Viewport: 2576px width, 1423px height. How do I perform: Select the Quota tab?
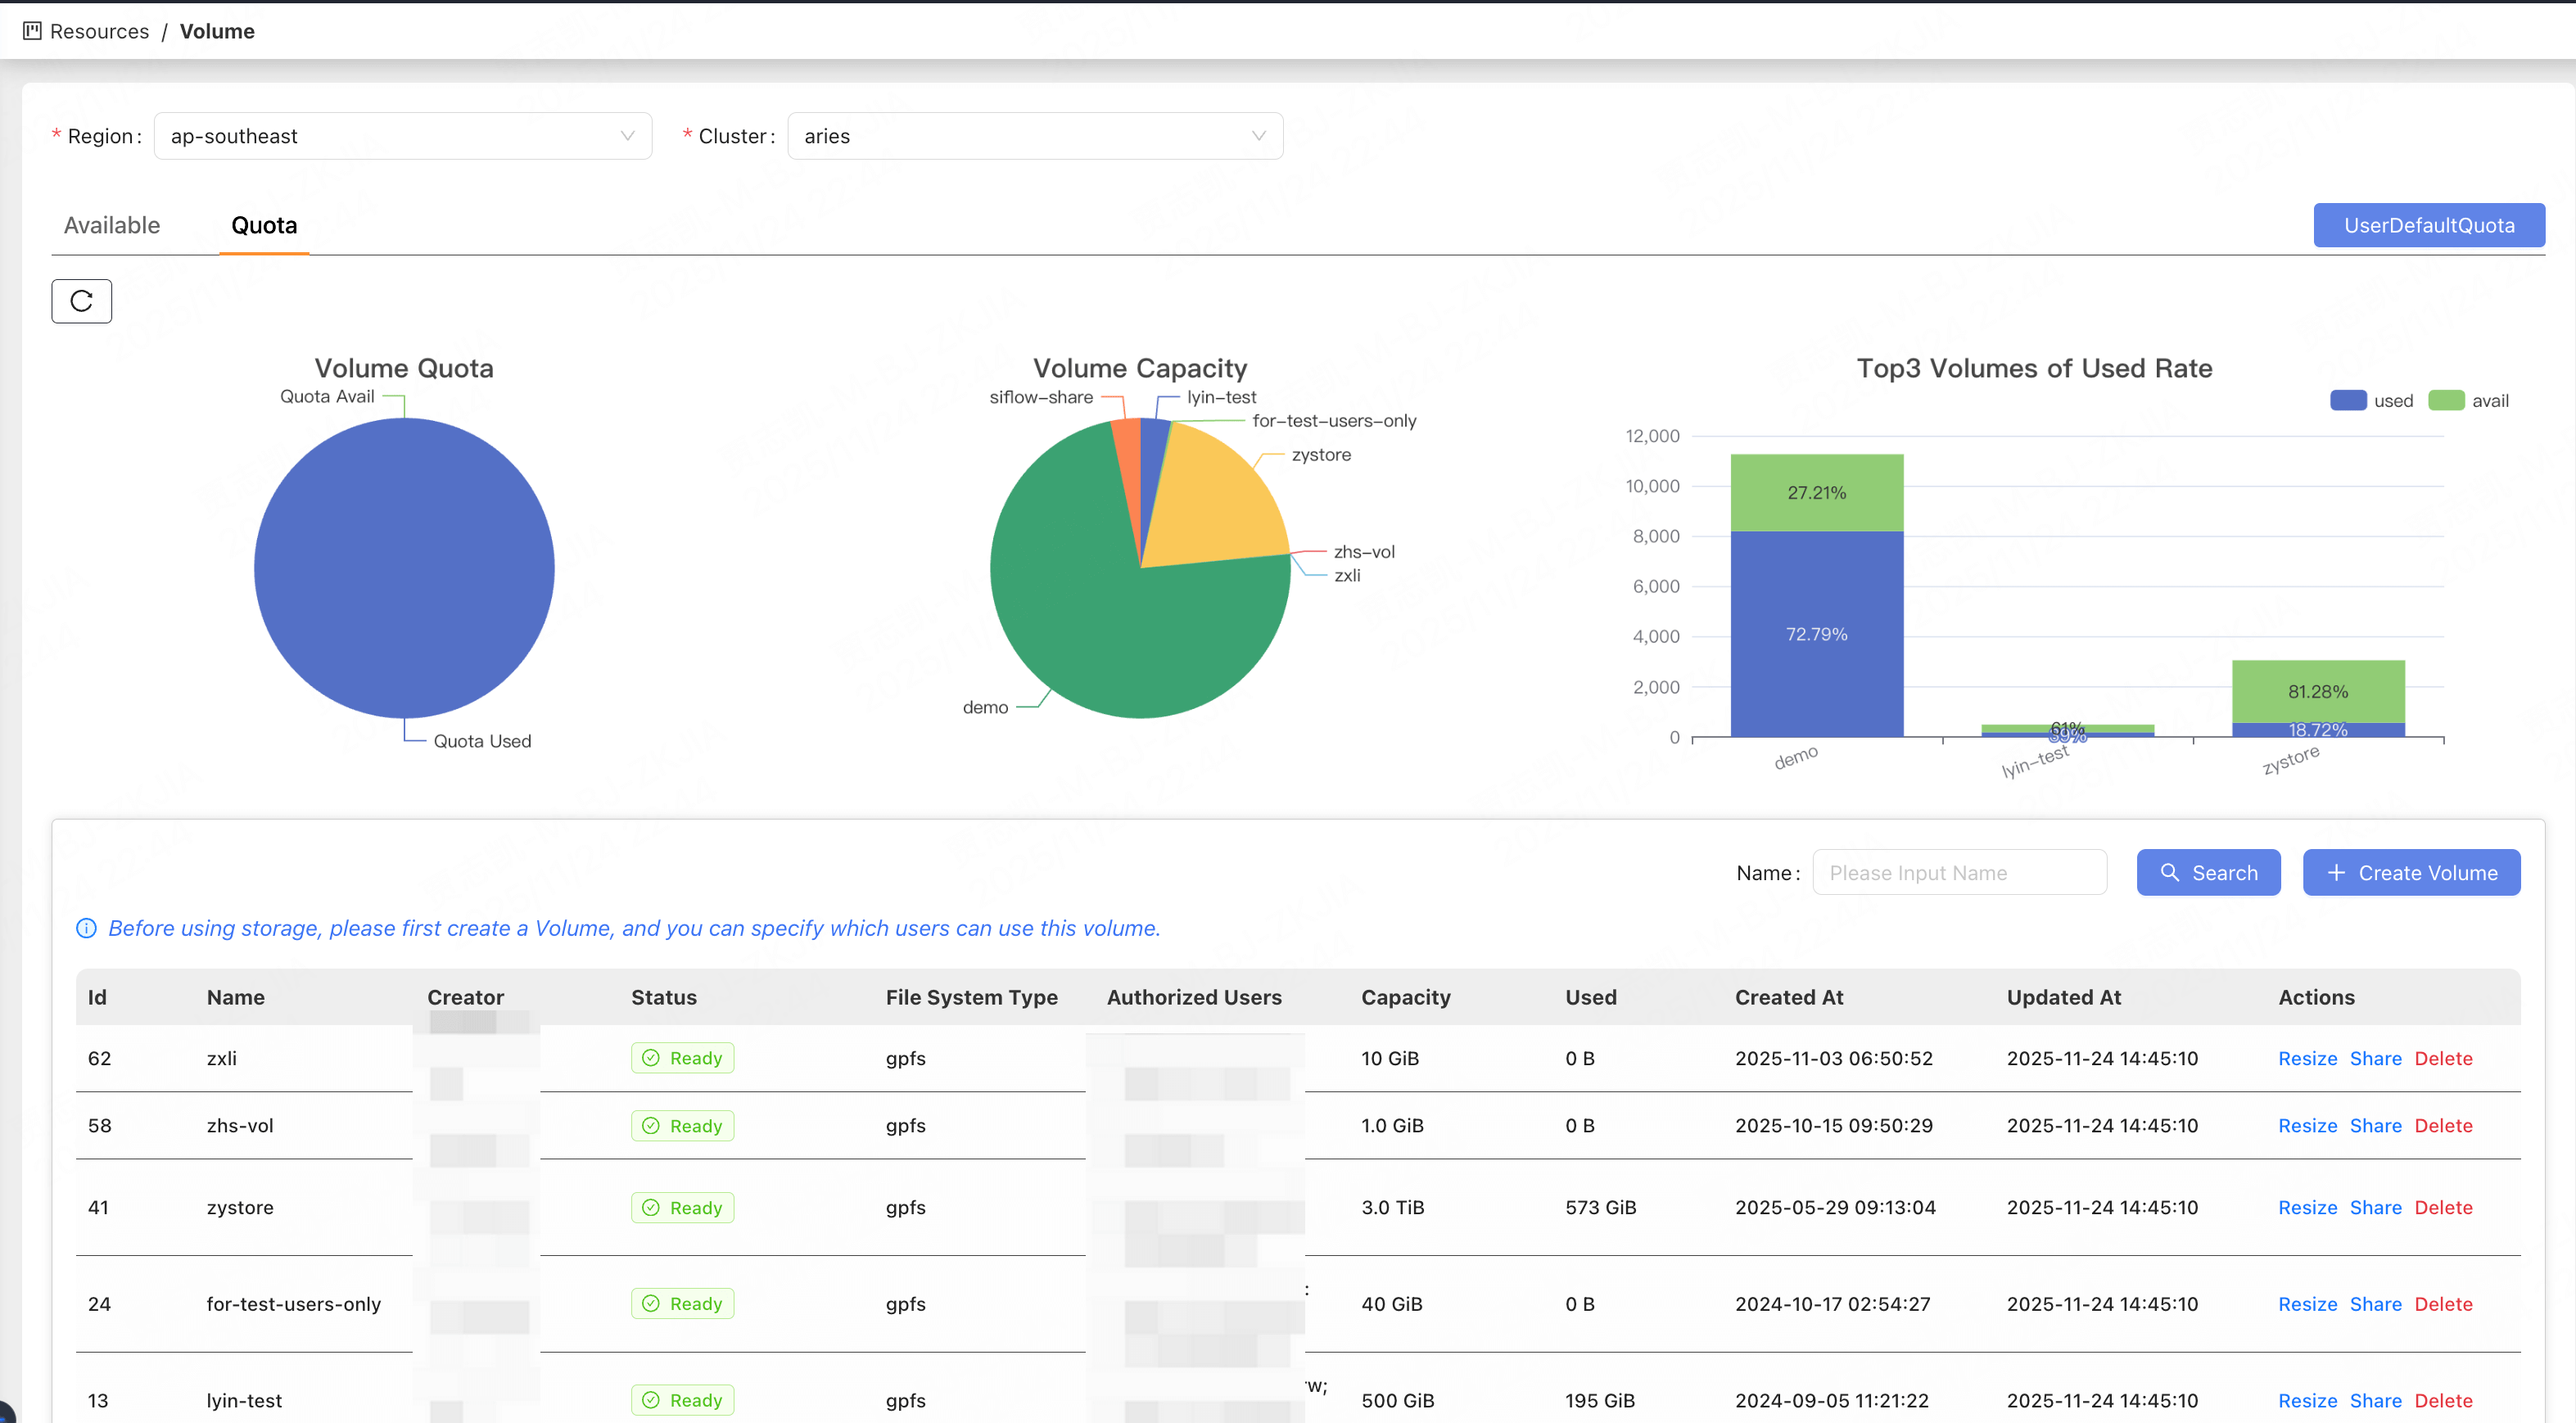(264, 225)
